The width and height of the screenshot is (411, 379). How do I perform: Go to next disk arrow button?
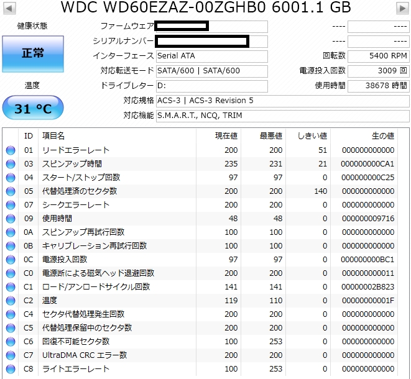coord(402,8)
